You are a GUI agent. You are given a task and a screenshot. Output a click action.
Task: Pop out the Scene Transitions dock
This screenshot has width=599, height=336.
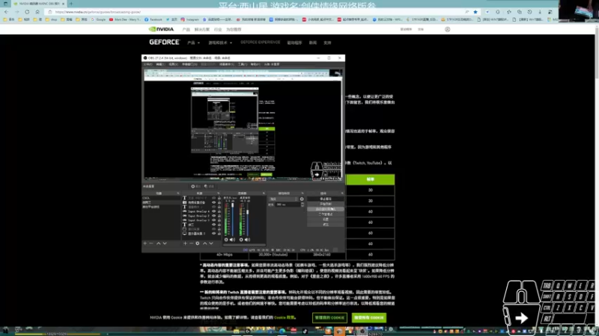[302, 193]
